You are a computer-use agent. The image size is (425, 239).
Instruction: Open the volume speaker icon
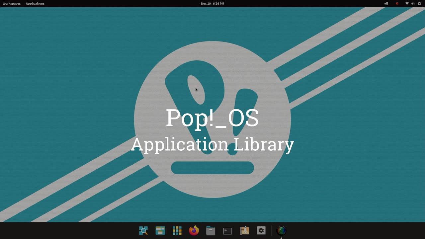(x=413, y=3)
